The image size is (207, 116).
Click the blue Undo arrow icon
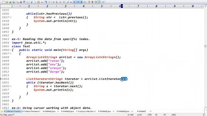(46, 2)
